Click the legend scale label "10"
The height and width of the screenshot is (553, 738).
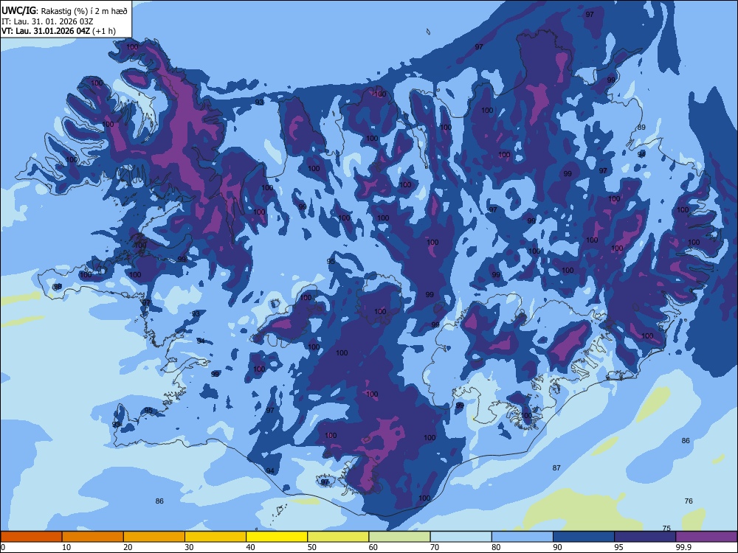coord(66,547)
